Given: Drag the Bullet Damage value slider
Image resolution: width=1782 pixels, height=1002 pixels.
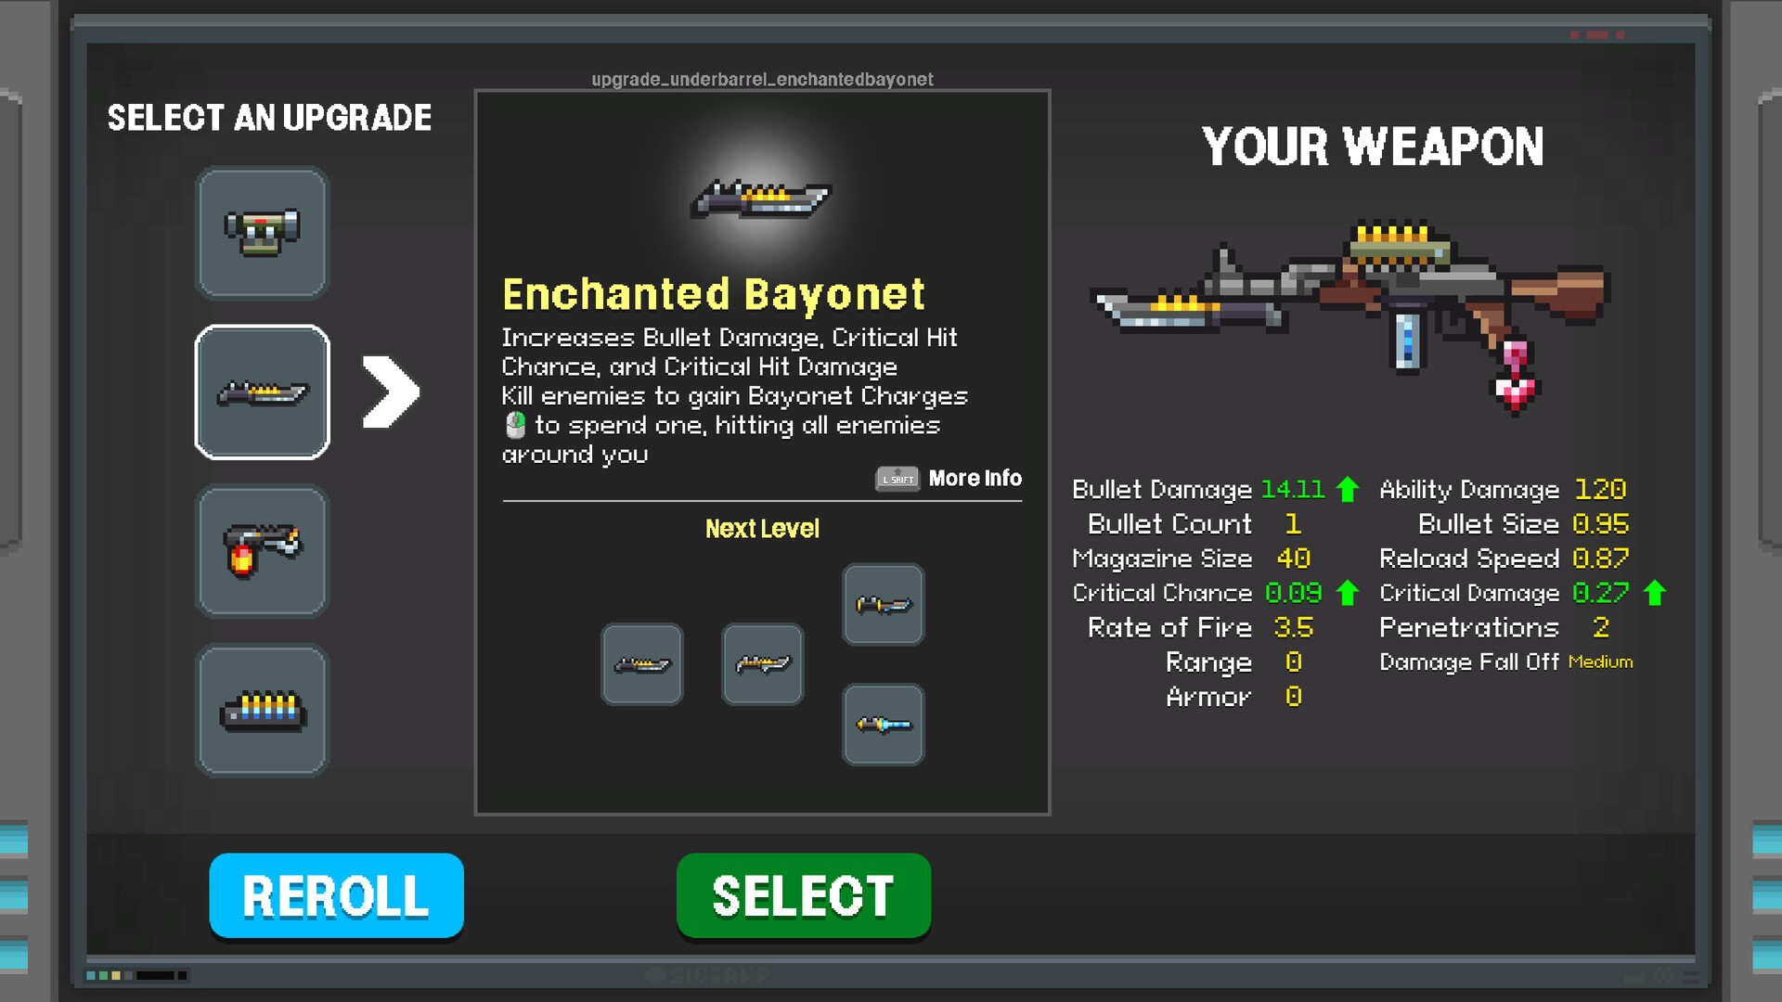Looking at the screenshot, I should click(1290, 489).
